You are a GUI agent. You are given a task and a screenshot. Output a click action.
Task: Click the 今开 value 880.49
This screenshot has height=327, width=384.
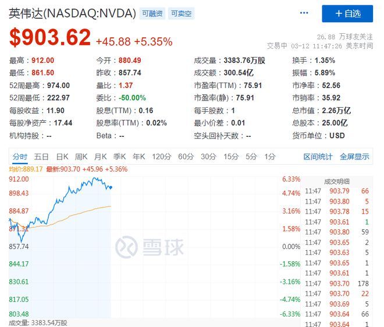(x=130, y=61)
